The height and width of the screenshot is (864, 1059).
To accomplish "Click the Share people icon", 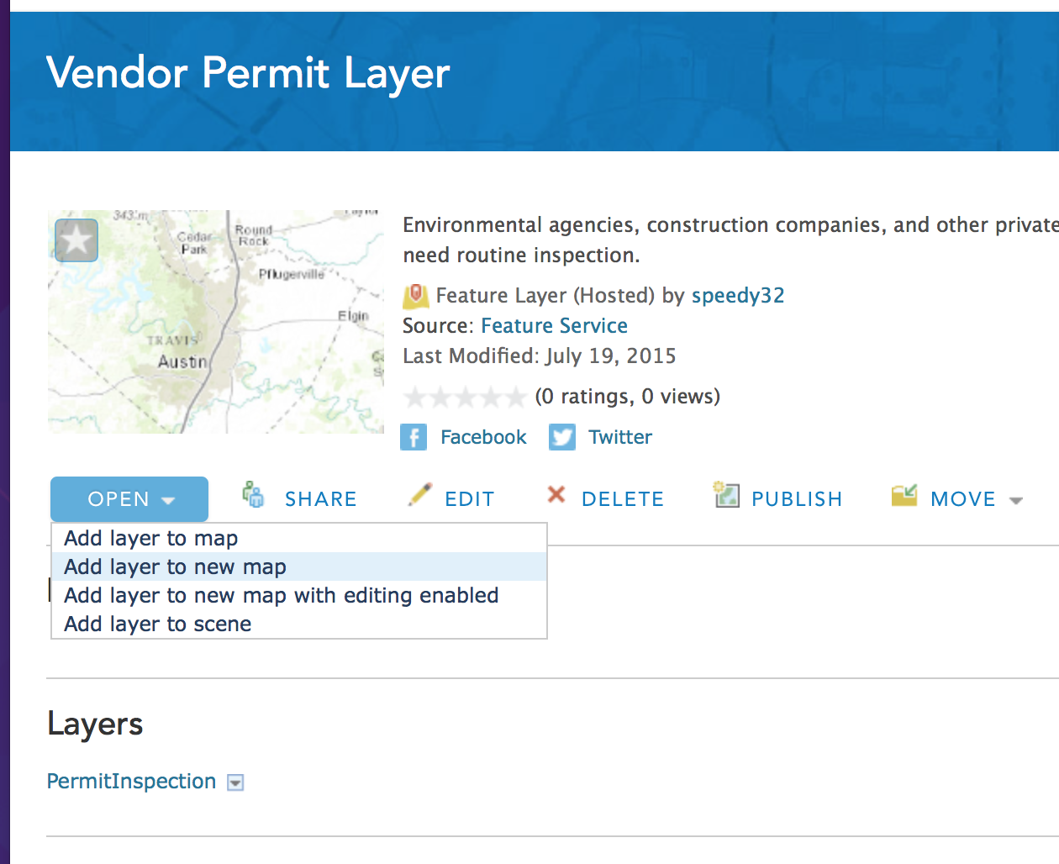I will (253, 495).
